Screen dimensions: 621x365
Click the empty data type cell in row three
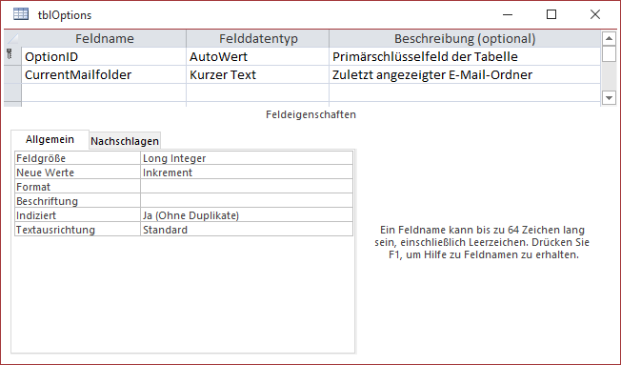pyautogui.click(x=258, y=92)
